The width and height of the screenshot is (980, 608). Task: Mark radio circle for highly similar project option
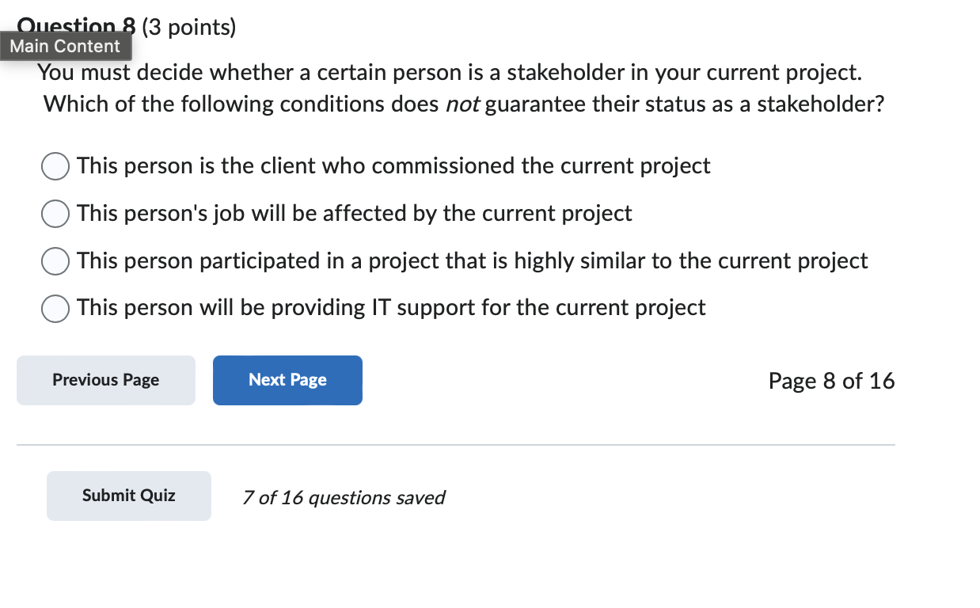pos(55,261)
